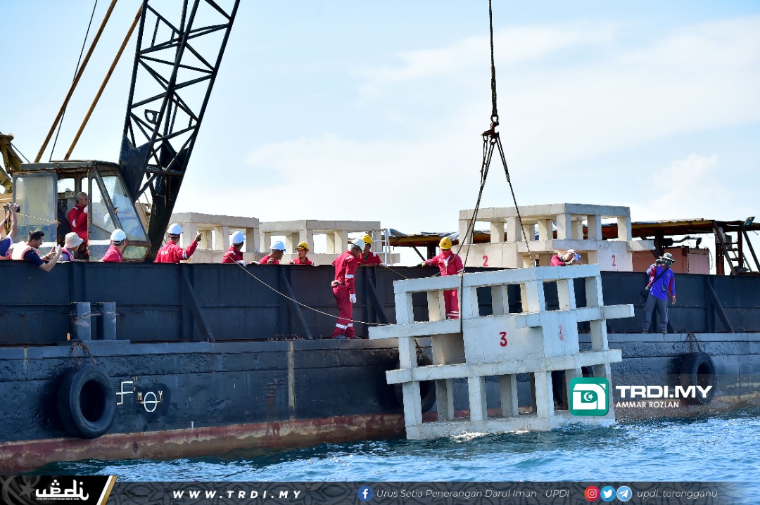Click the green TRDI crescent logo watermark

[589, 397]
